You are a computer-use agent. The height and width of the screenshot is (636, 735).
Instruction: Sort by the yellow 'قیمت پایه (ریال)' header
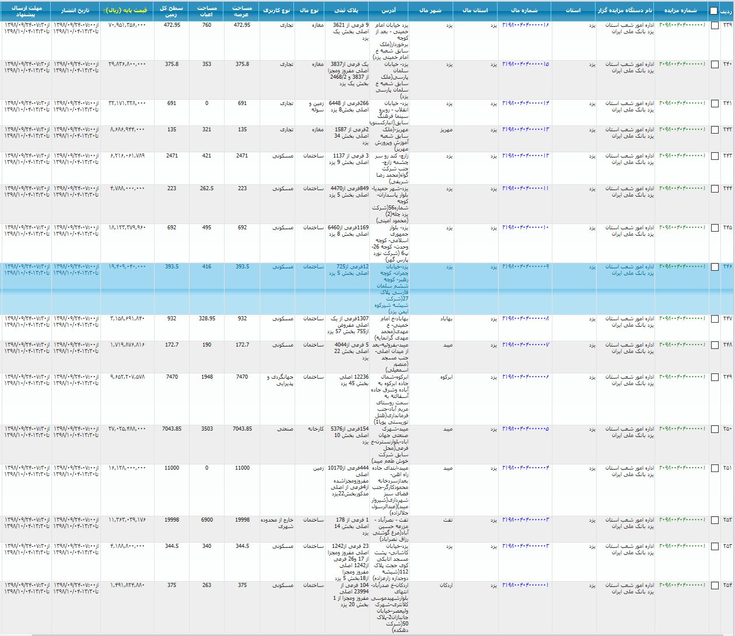[x=123, y=11]
